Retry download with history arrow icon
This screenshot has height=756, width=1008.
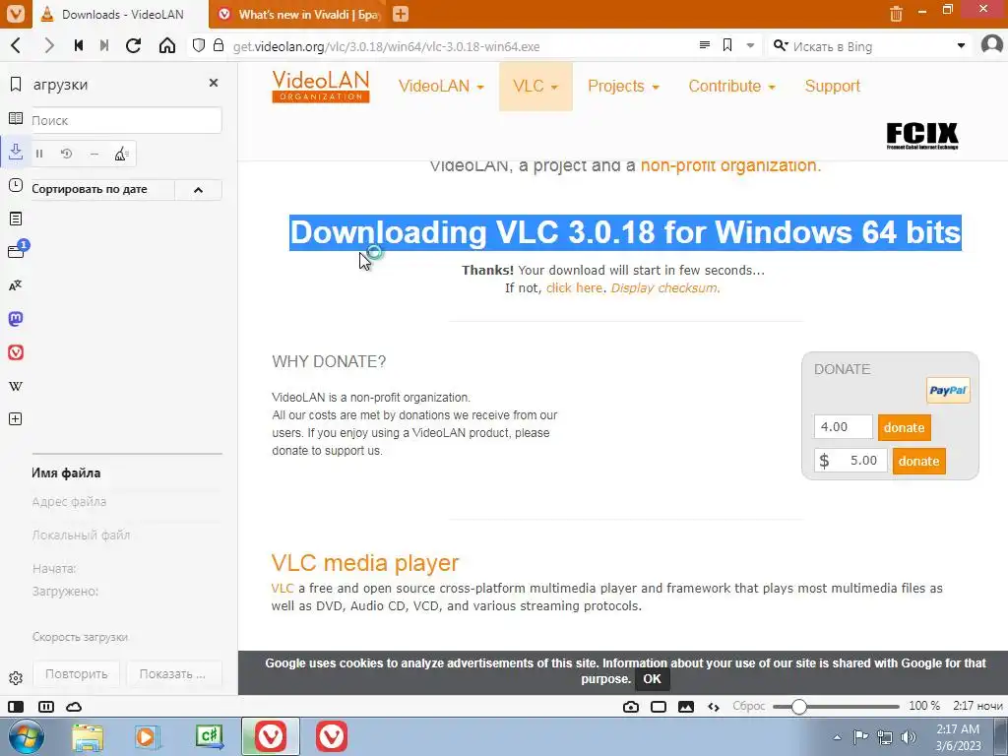66,154
